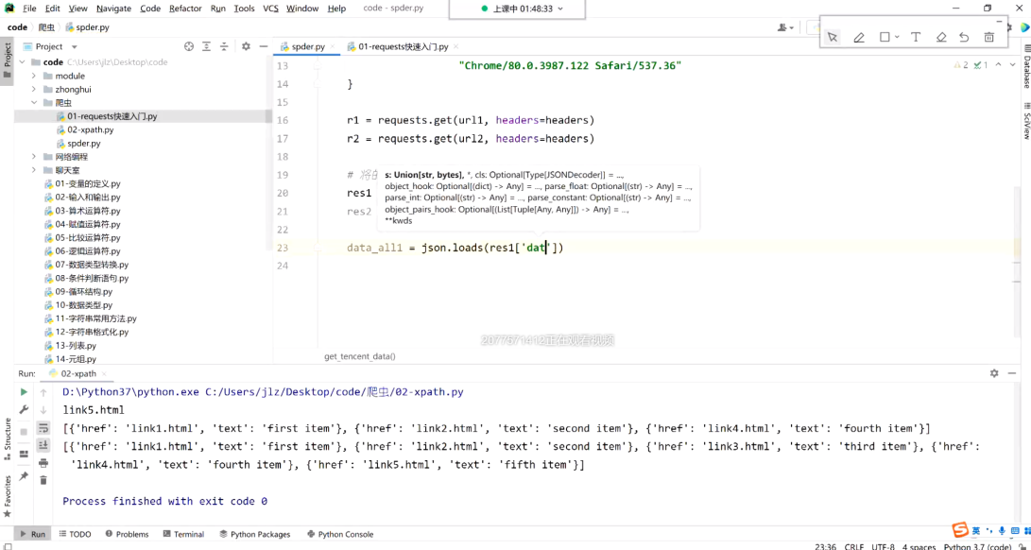Expand the zhonghui folder

(x=33, y=90)
